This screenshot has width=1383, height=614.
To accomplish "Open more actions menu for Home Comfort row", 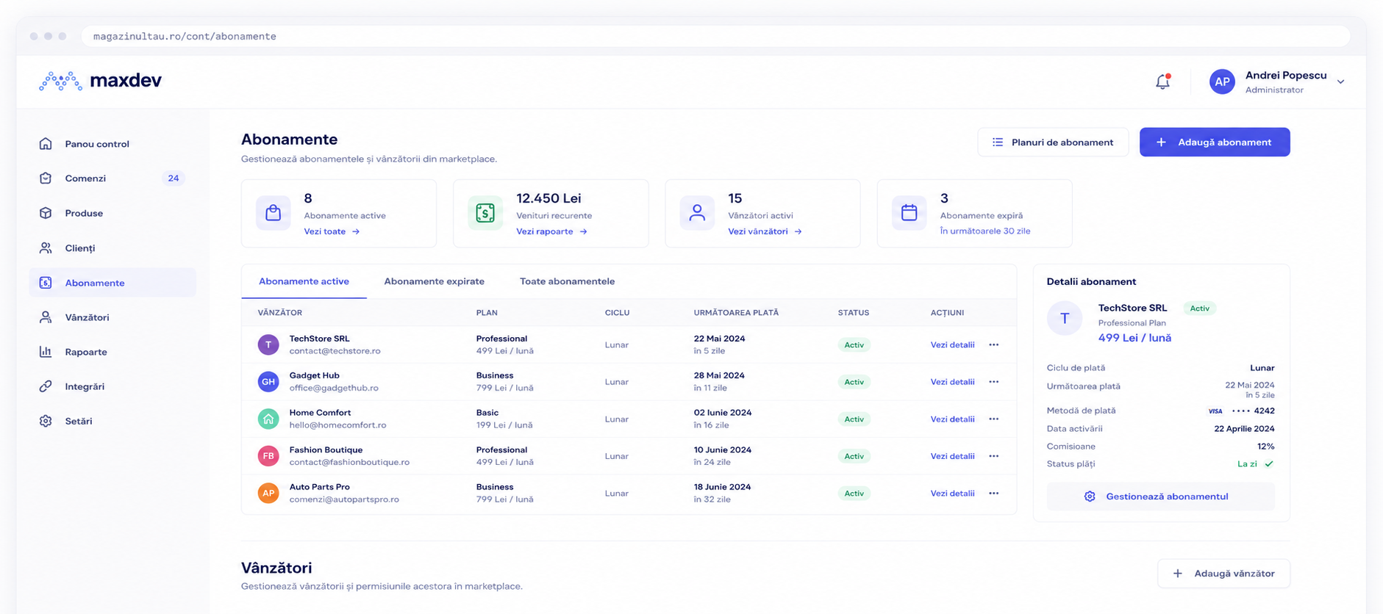I will pyautogui.click(x=994, y=419).
